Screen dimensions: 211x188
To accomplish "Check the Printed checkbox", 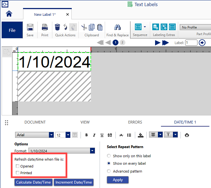I will (17, 173).
